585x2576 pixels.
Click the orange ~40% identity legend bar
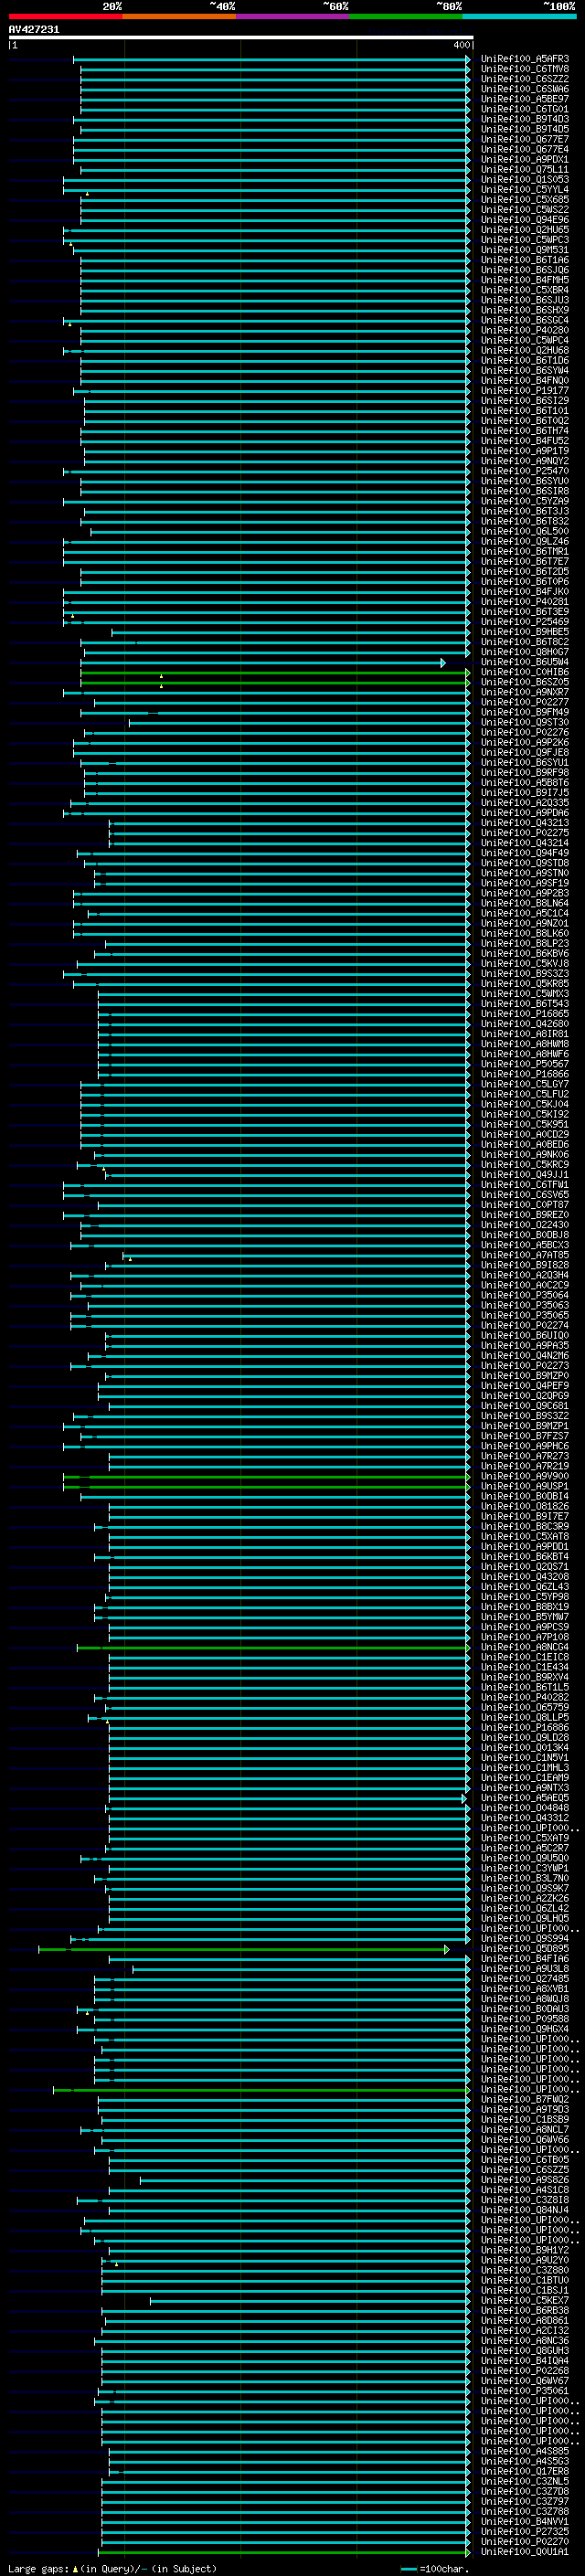[x=179, y=16]
